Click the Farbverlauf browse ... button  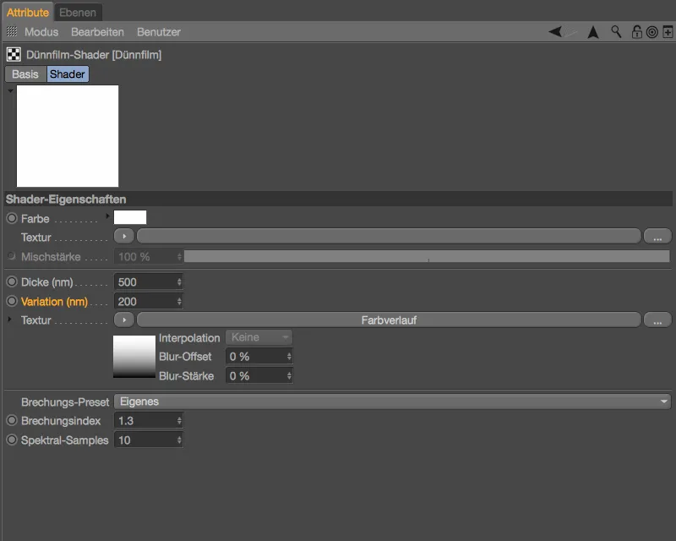point(657,320)
